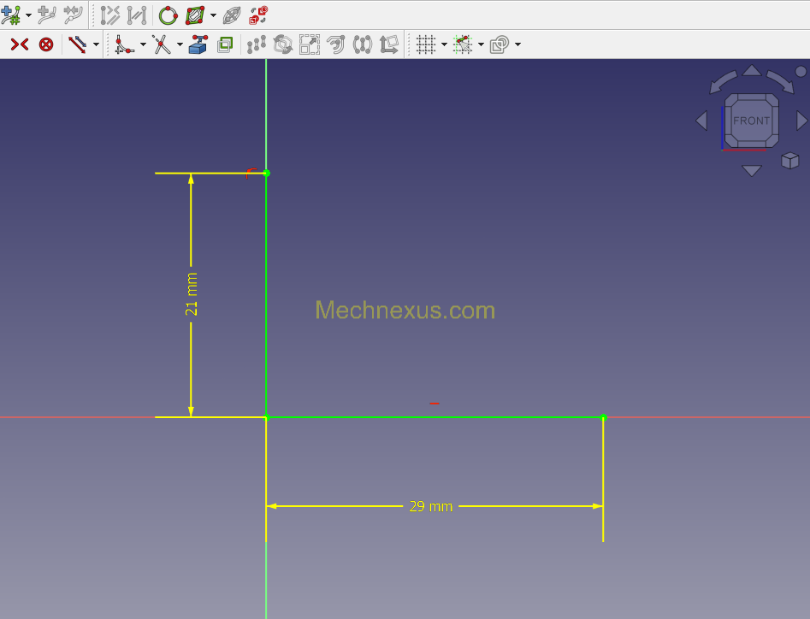Select the red horizontal constraint marker
The image size is (810, 619).
tap(435, 404)
